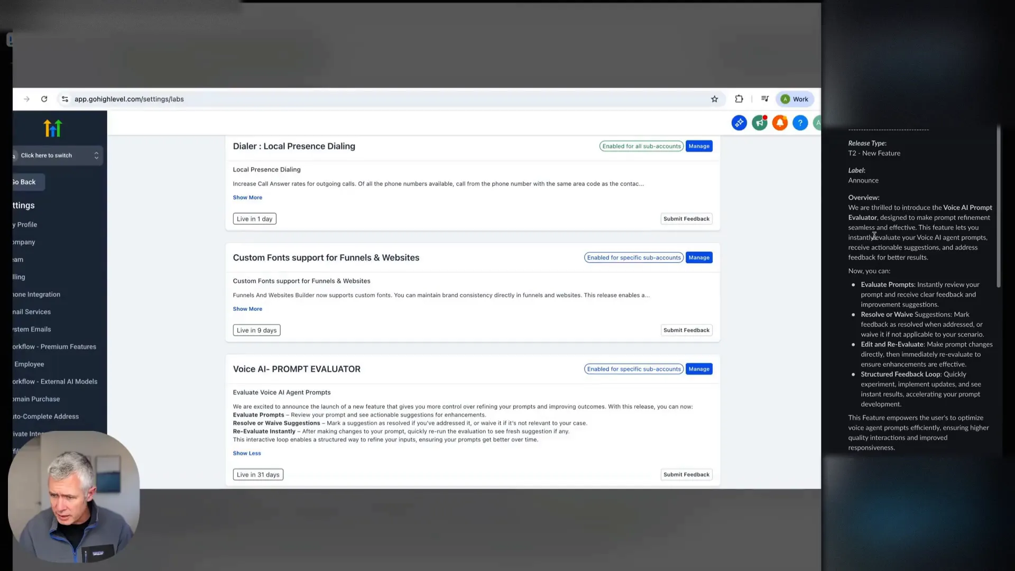Expand the Click here to switch dropdown
This screenshot has width=1015, height=571.
57,155
